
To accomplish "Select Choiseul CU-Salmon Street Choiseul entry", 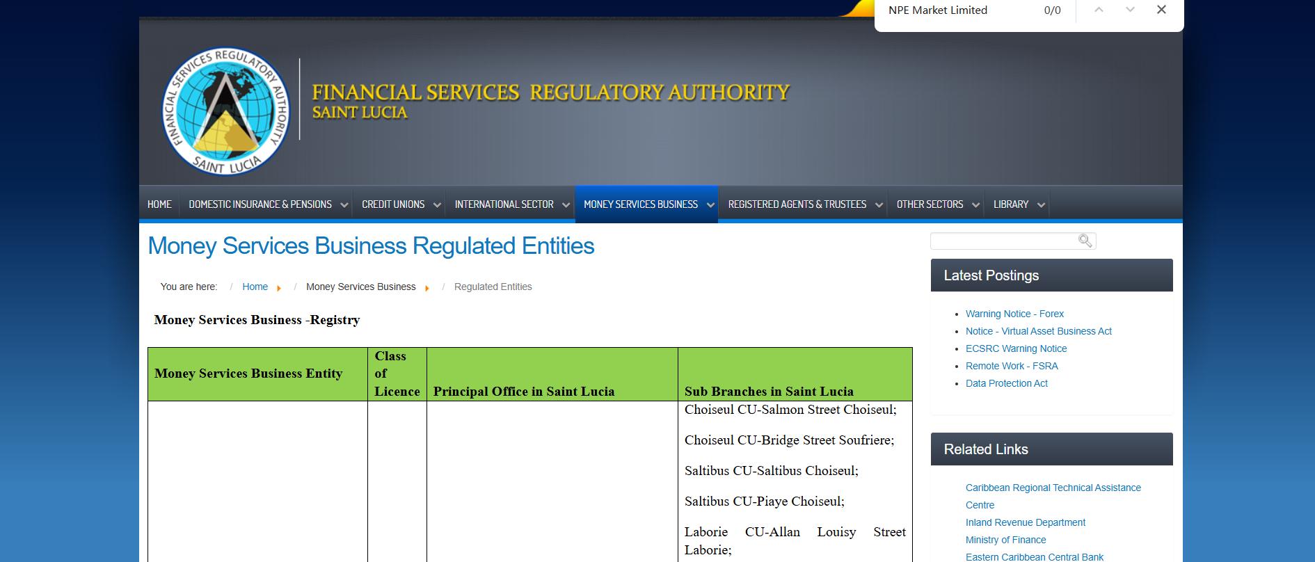I will [x=790, y=410].
